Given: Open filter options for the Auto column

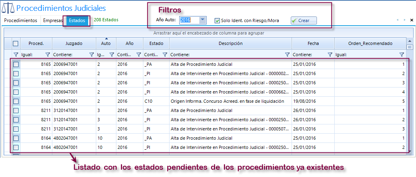Looking at the screenshot, I should click(x=112, y=55).
